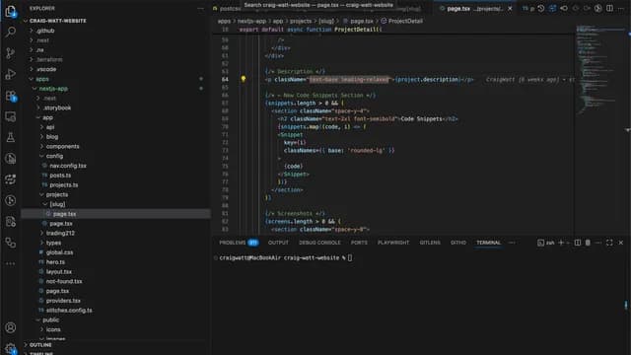The height and width of the screenshot is (355, 631).
Task: Toggle the split editor layout button
Action: (609, 8)
